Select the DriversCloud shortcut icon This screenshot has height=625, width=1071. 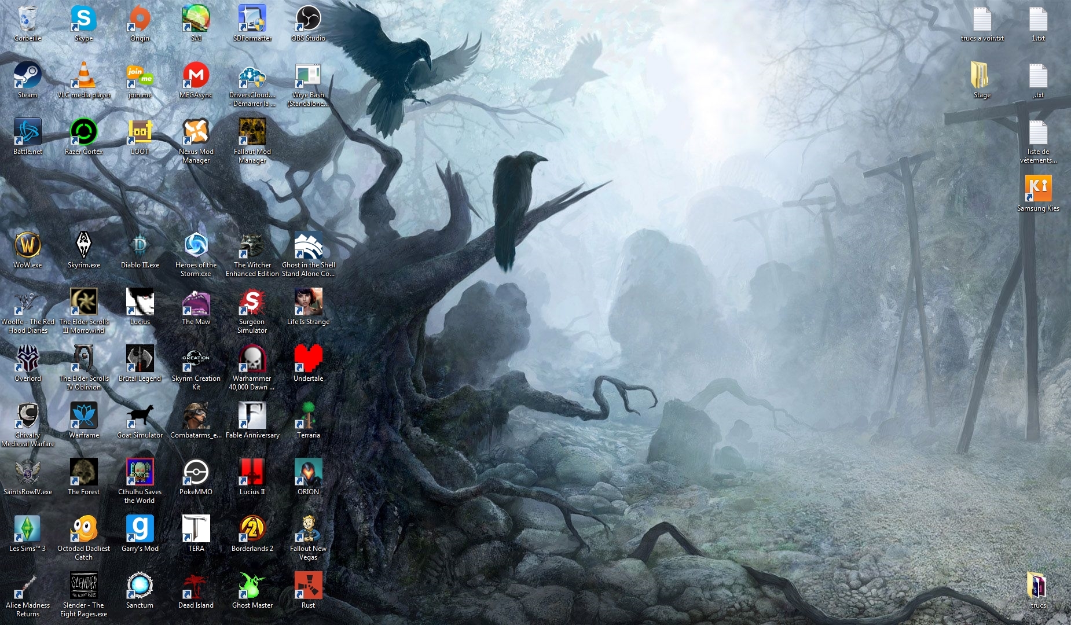[252, 75]
